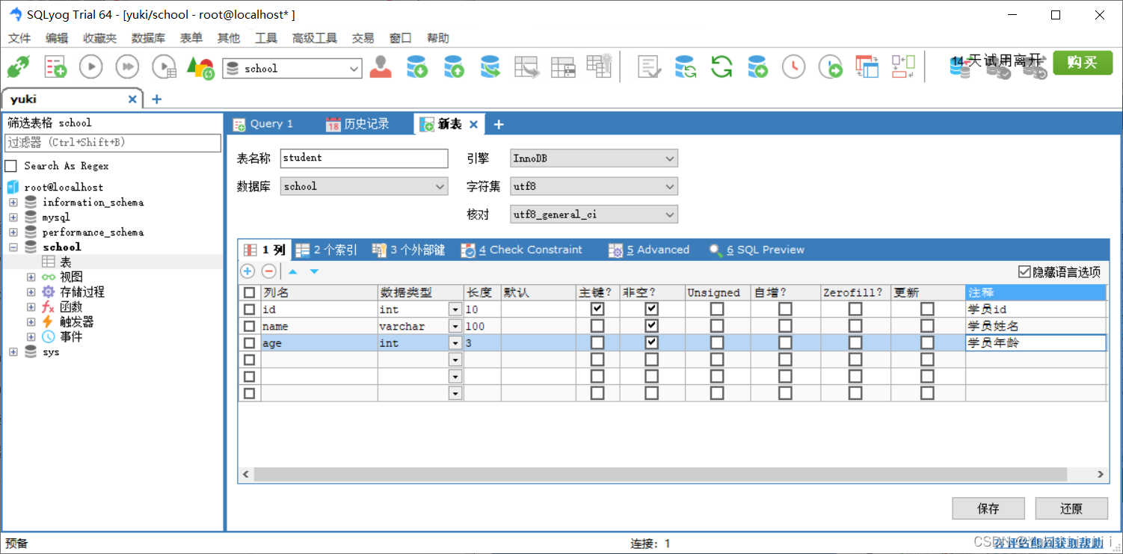Toggle Search As Regex checkbox
This screenshot has width=1123, height=554.
11,166
